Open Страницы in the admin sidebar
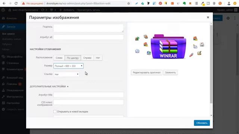The image size is (239, 134). click(x=13, y=63)
